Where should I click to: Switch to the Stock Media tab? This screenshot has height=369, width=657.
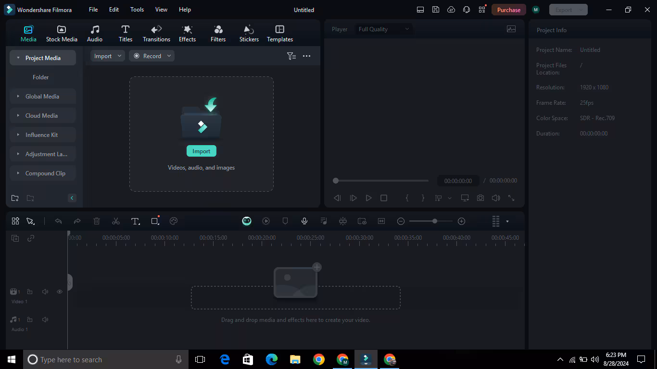click(62, 34)
